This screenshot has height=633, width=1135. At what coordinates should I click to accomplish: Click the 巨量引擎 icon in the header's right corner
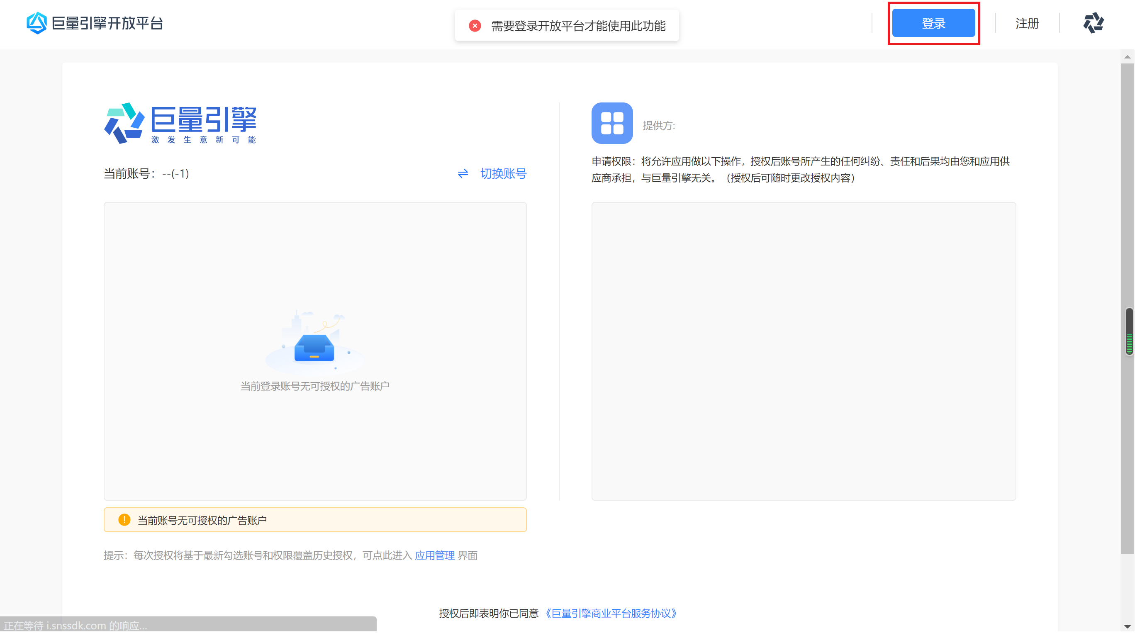coord(1093,23)
